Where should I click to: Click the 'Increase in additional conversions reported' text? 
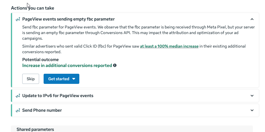[67, 66]
